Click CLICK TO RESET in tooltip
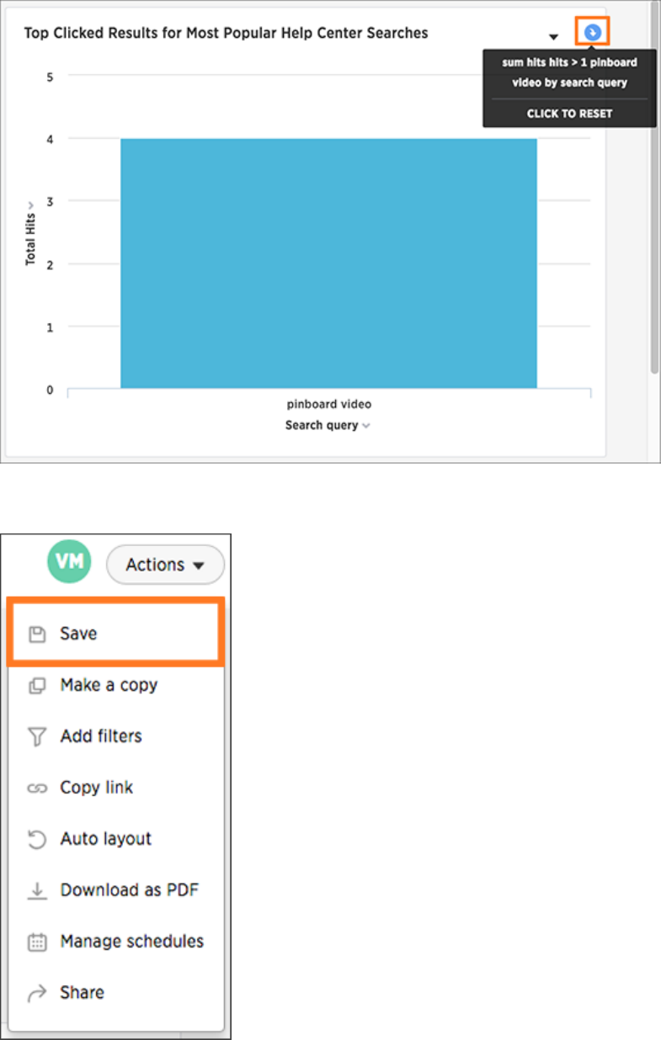Screen dimensions: 661x1040 pos(569,114)
